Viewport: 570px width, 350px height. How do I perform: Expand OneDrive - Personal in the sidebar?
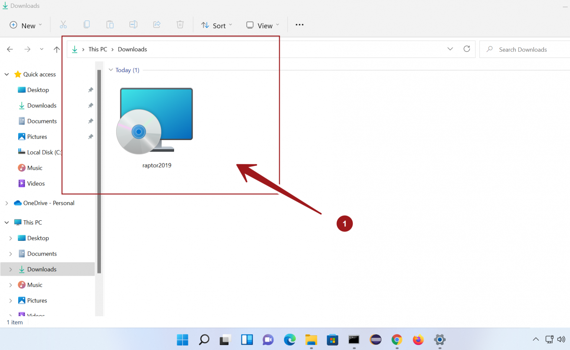(x=6, y=203)
